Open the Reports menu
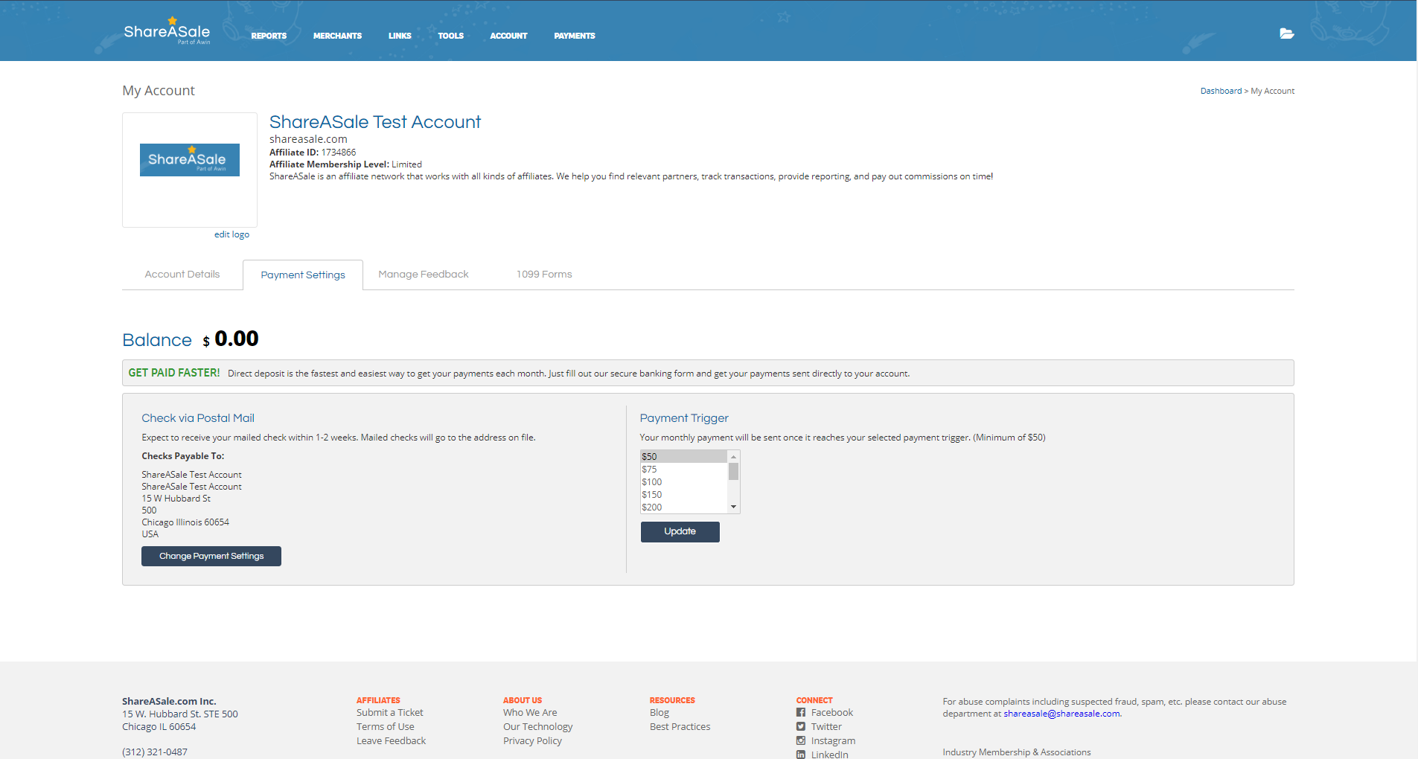Viewport: 1418px width, 759px height. tap(269, 36)
